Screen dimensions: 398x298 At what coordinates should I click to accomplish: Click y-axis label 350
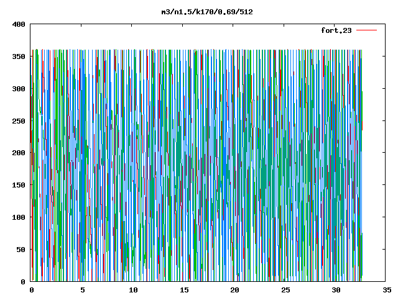coord(19,56)
